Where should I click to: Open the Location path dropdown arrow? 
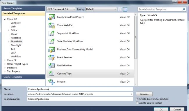coord(131,94)
